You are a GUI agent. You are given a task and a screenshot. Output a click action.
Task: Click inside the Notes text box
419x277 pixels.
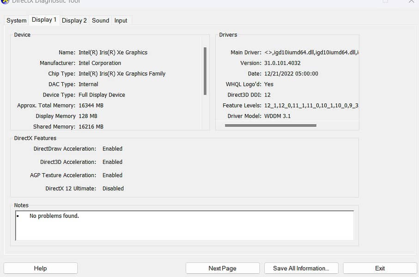[185, 225]
